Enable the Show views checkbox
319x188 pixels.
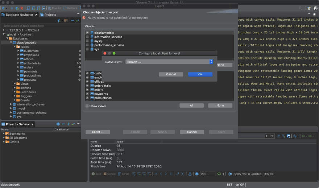[87, 106]
